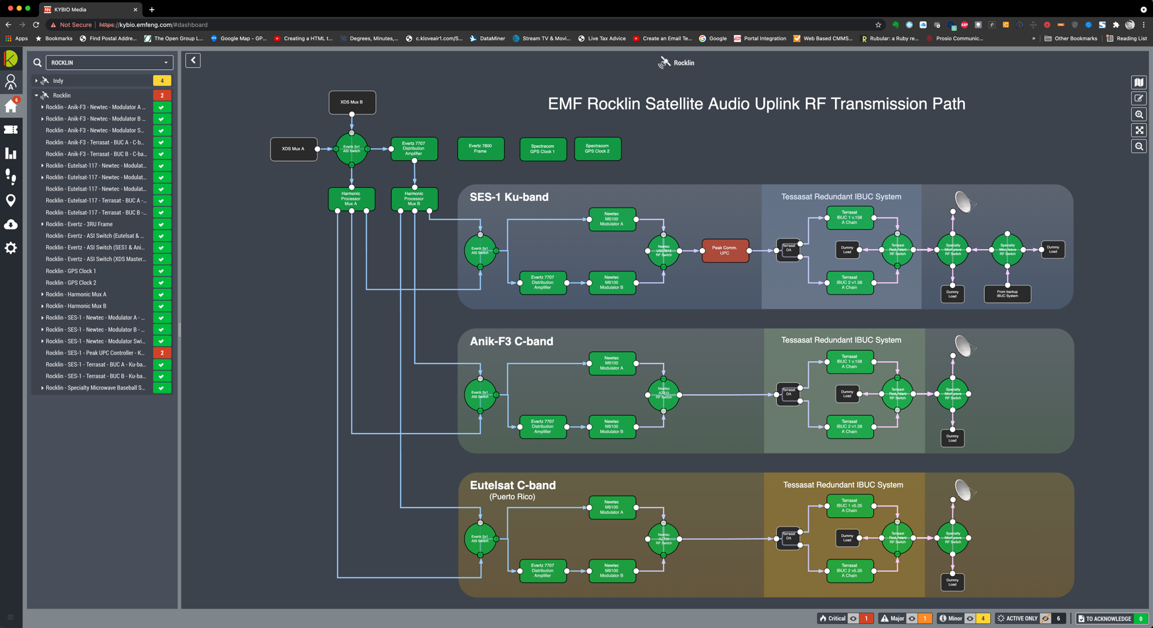This screenshot has width=1153, height=628.
Task: Open the ROCKLIN site dropdown
Action: [109, 63]
